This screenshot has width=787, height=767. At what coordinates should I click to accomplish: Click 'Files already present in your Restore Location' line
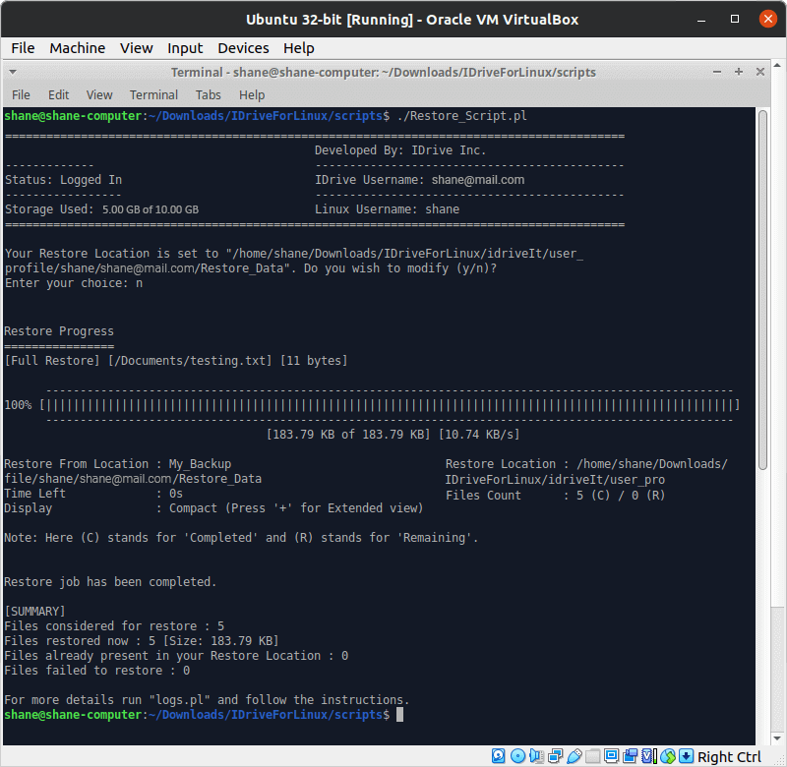click(x=176, y=656)
